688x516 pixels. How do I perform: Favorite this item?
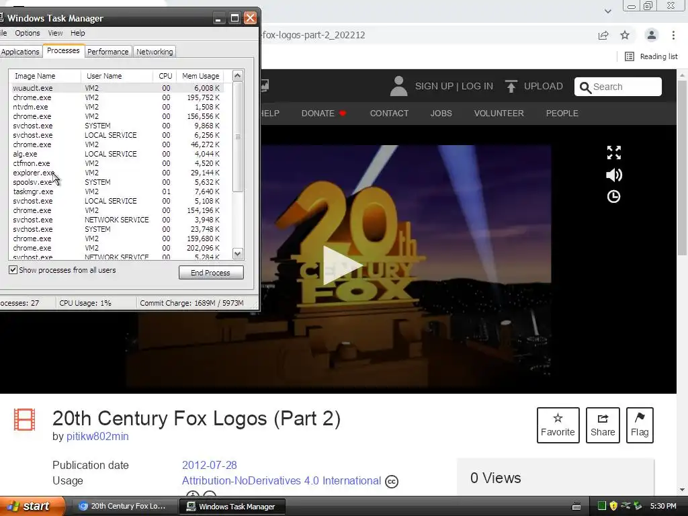pyautogui.click(x=558, y=425)
